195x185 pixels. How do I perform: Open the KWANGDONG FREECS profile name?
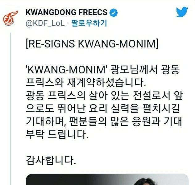click(66, 12)
